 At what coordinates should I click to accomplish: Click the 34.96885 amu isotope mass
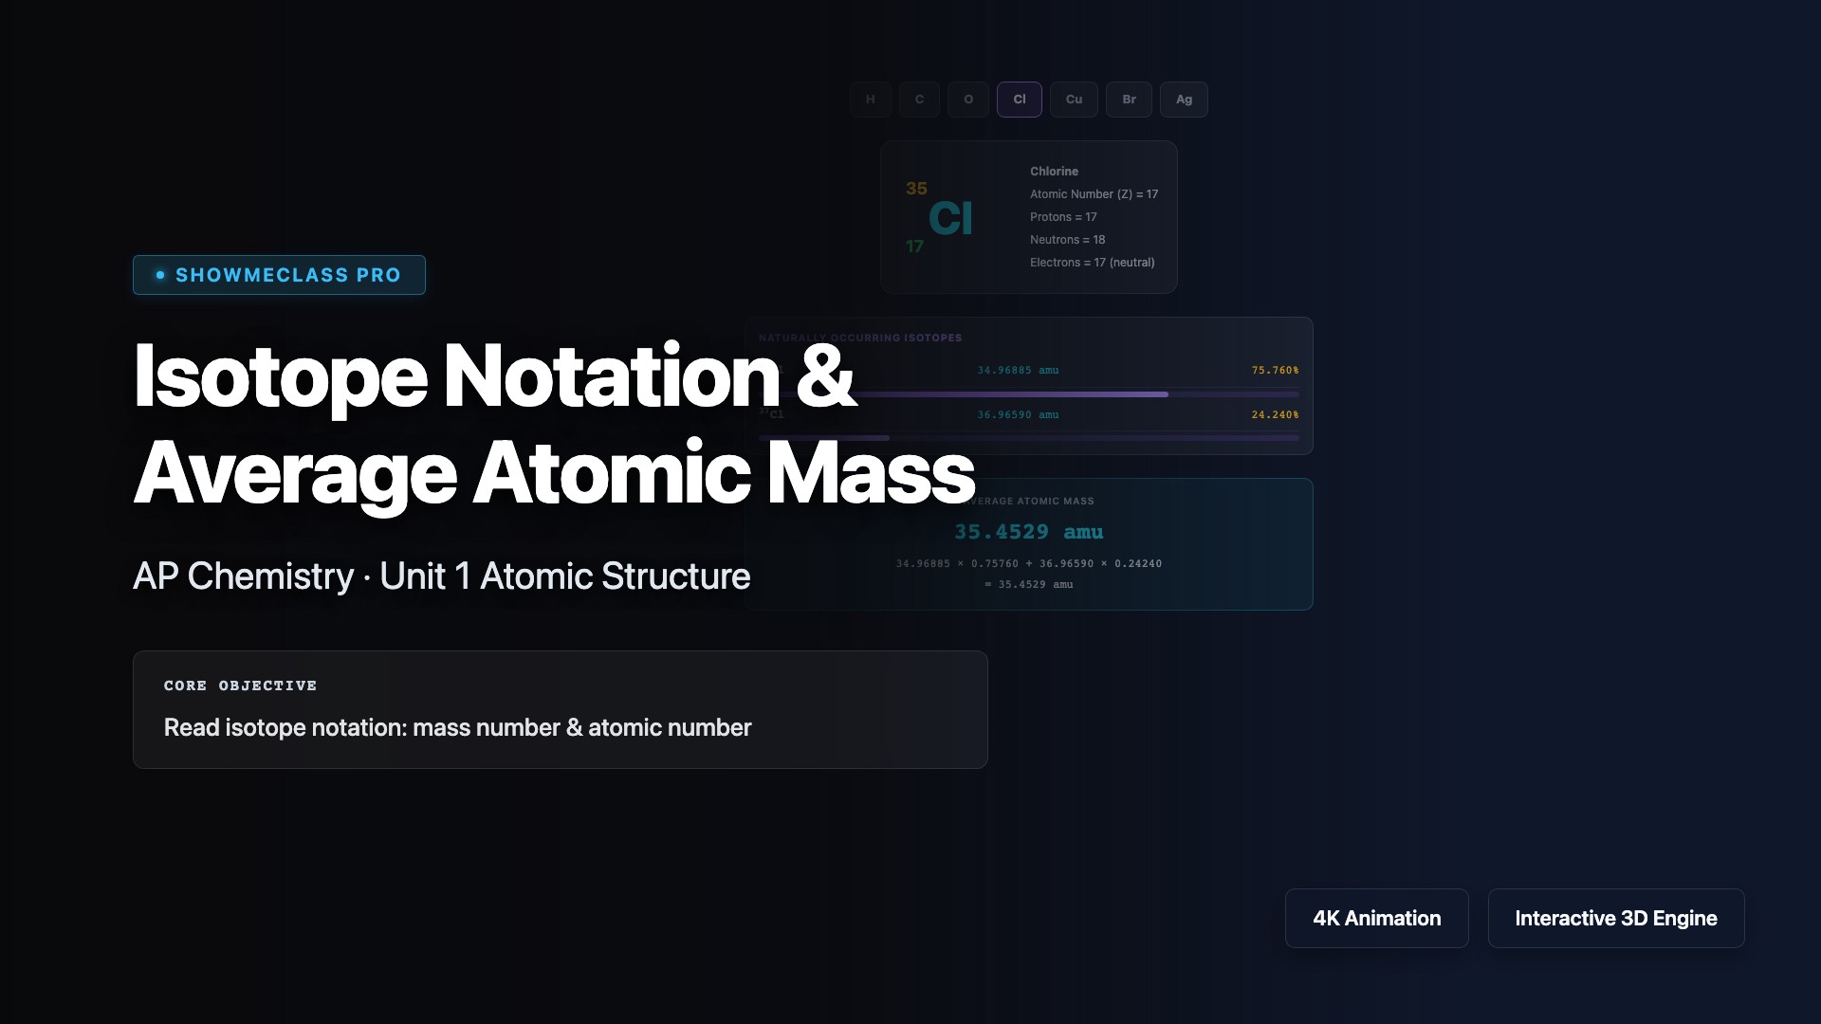(1018, 371)
